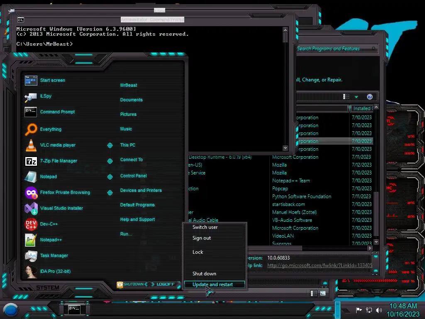The width and height of the screenshot is (425, 319).
Task: Click change view icon in Programs toolbar
Action: coord(346,96)
